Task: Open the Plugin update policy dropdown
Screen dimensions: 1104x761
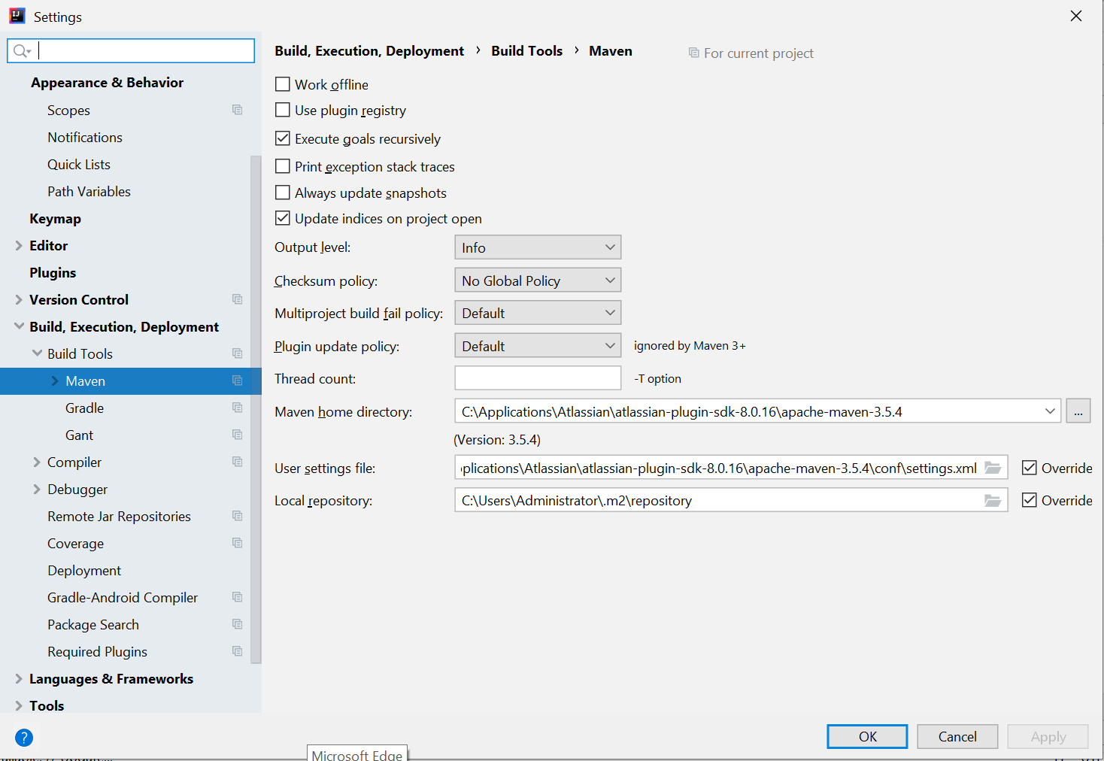Action: click(x=538, y=346)
